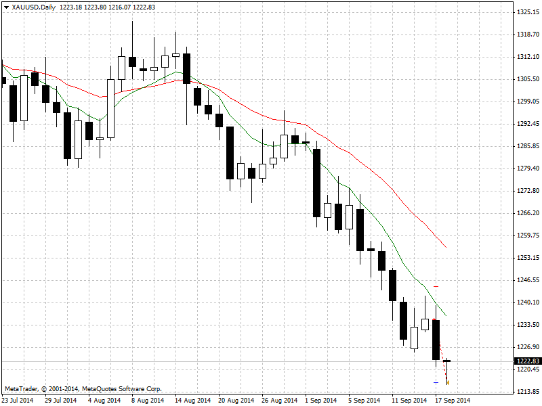Click the 1240.10 price scale value
This screenshot has height=406, width=542.
pos(528,302)
